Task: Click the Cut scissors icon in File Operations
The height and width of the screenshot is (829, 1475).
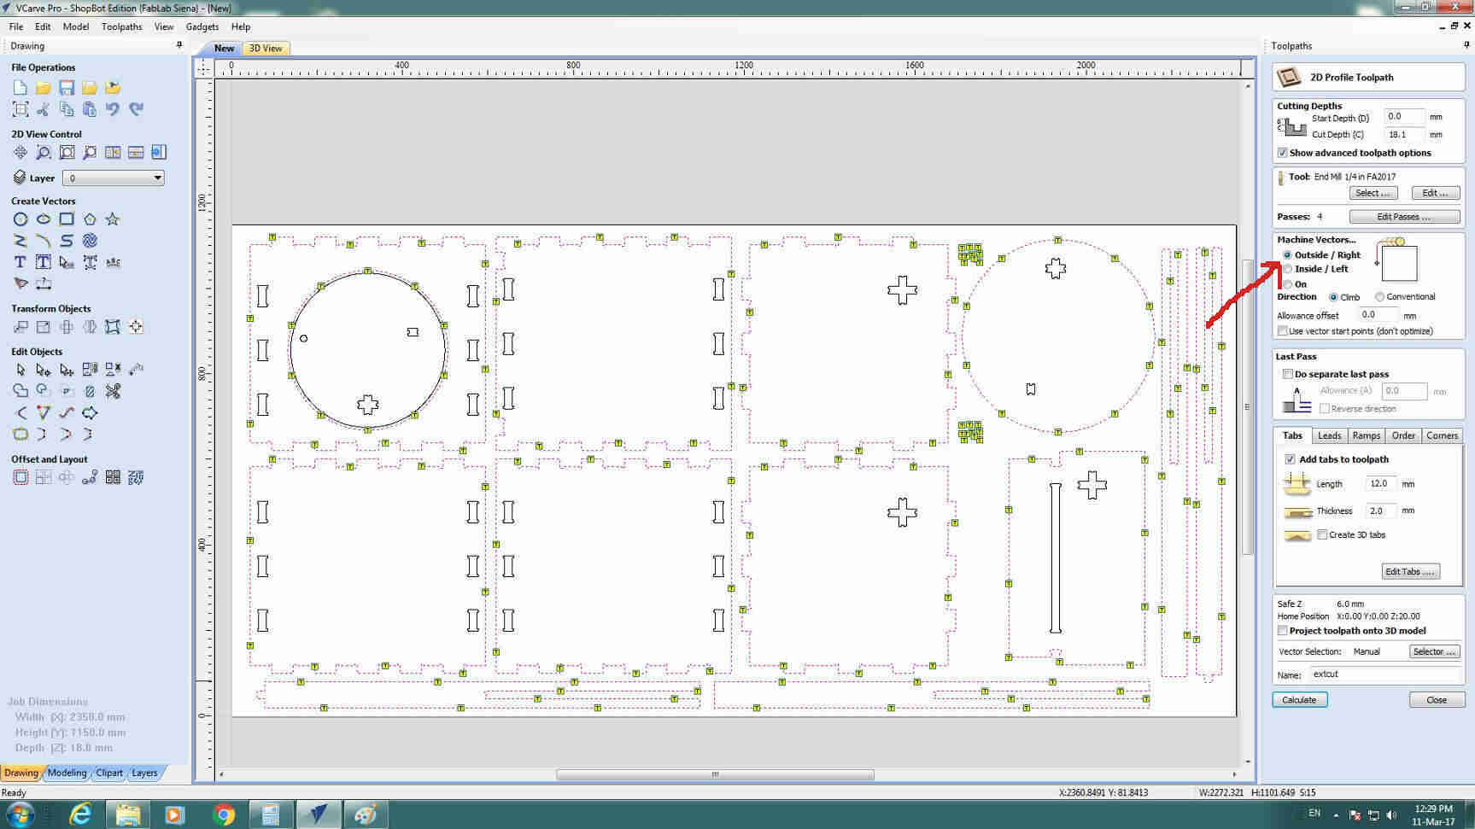Action: click(44, 109)
